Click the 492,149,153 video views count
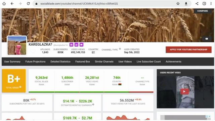Image resolution: width=215 pixels, height=121 pixels. point(78,52)
